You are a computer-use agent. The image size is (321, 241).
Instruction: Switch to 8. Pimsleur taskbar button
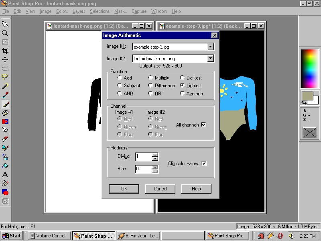pyautogui.click(x=138, y=236)
